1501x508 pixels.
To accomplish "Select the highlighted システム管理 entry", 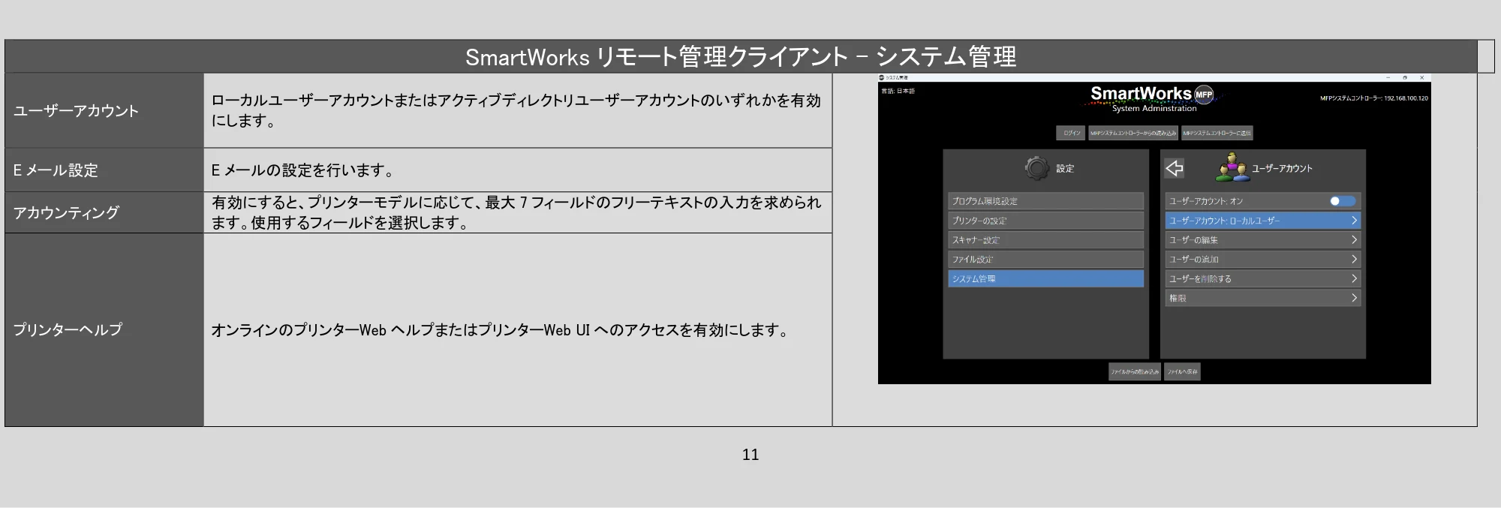I will [1045, 279].
